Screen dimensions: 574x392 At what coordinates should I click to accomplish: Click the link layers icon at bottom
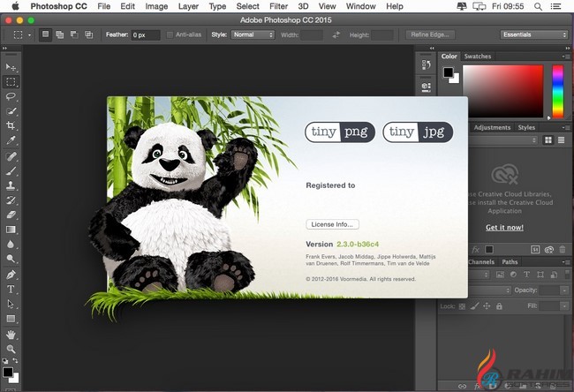click(463, 386)
